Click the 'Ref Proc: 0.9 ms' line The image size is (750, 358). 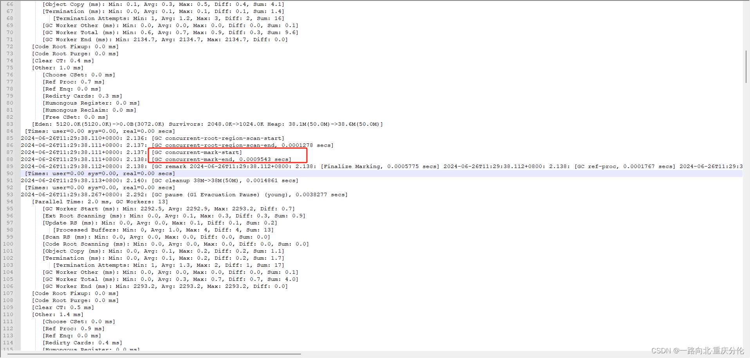click(x=74, y=329)
